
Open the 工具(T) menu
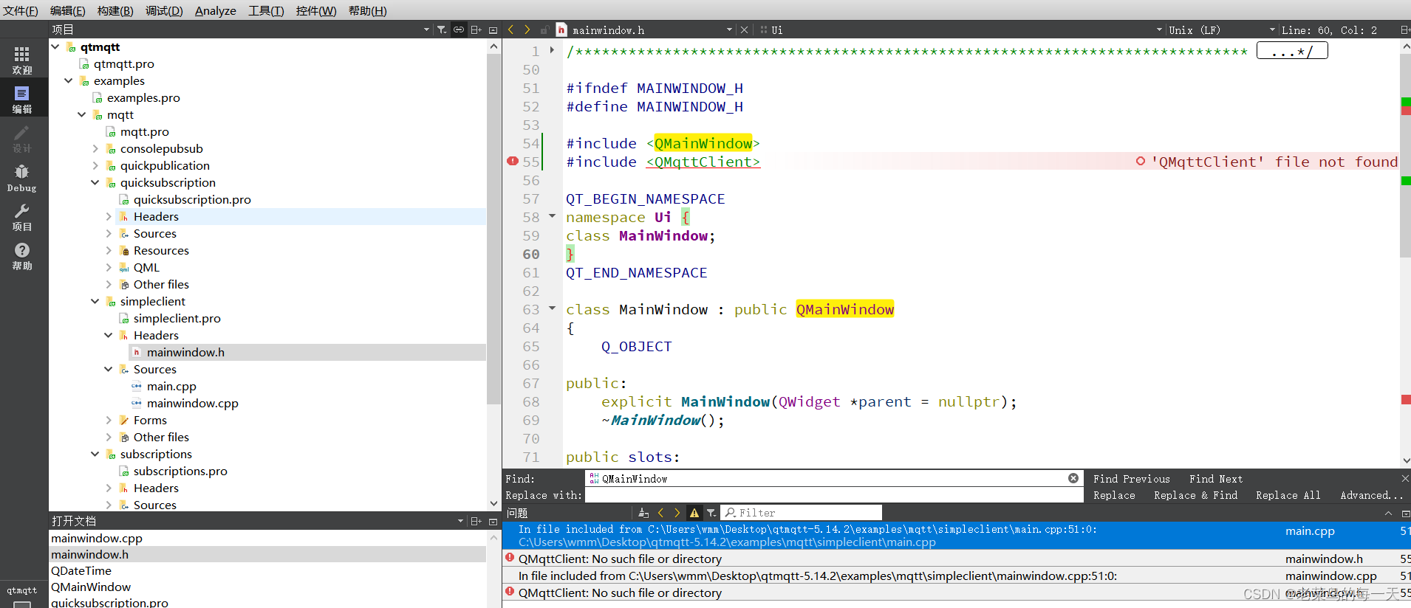tap(266, 10)
